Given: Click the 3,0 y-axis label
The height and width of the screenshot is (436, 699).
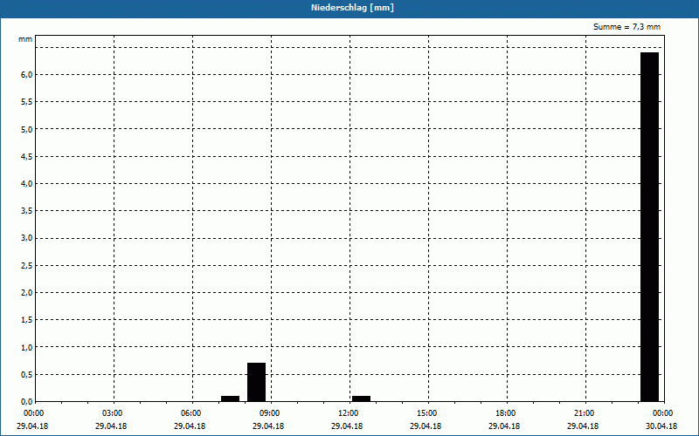Looking at the screenshot, I should tap(27, 238).
